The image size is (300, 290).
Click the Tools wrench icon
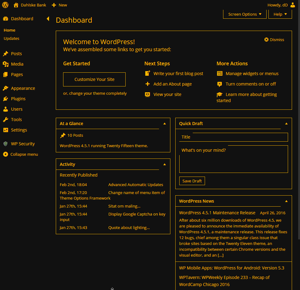pos(6,120)
